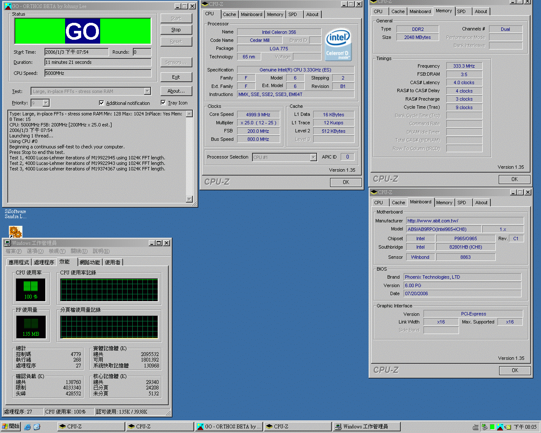Open the Priority dropdown in ORTHOS
The image size is (541, 433).
click(x=46, y=103)
